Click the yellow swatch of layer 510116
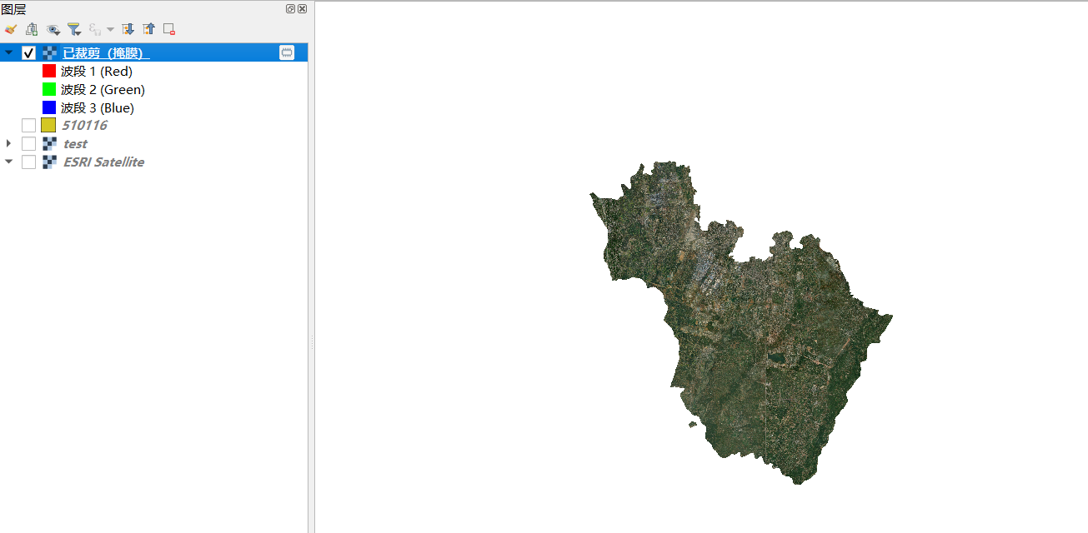Image resolution: width=1088 pixels, height=533 pixels. [48, 125]
